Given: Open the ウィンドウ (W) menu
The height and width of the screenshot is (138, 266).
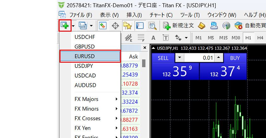Looking at the screenshot, I should click(222, 15).
